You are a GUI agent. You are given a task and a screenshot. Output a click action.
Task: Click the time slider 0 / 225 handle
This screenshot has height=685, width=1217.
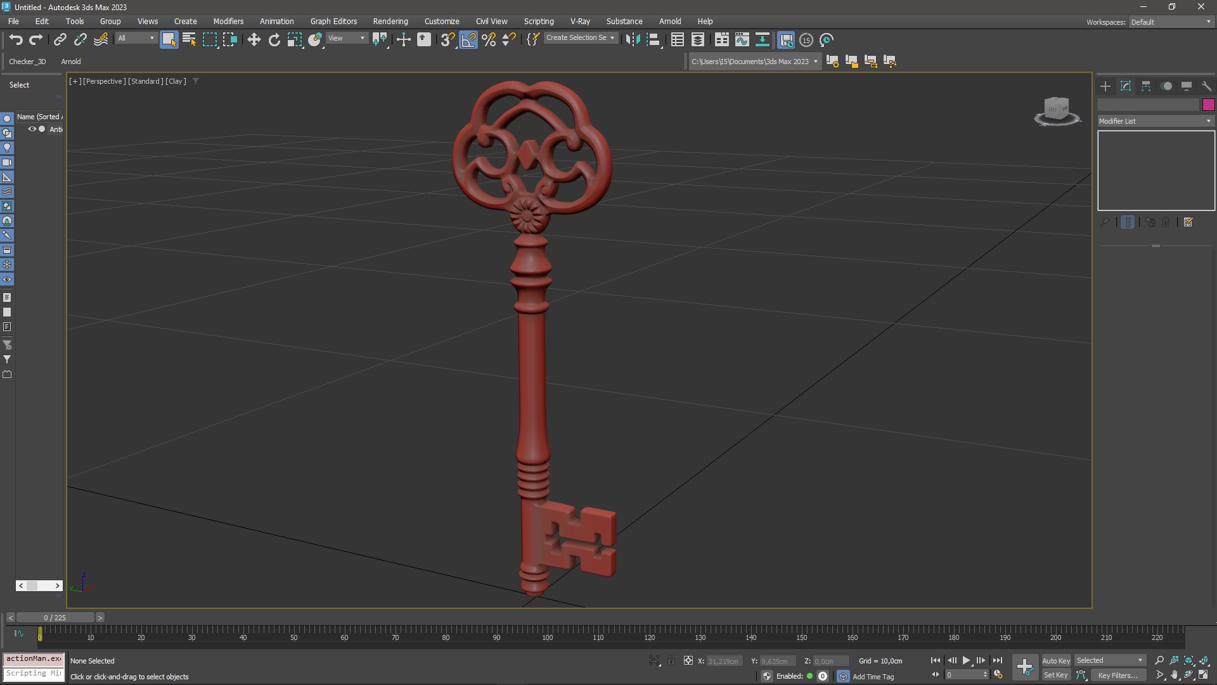[55, 618]
